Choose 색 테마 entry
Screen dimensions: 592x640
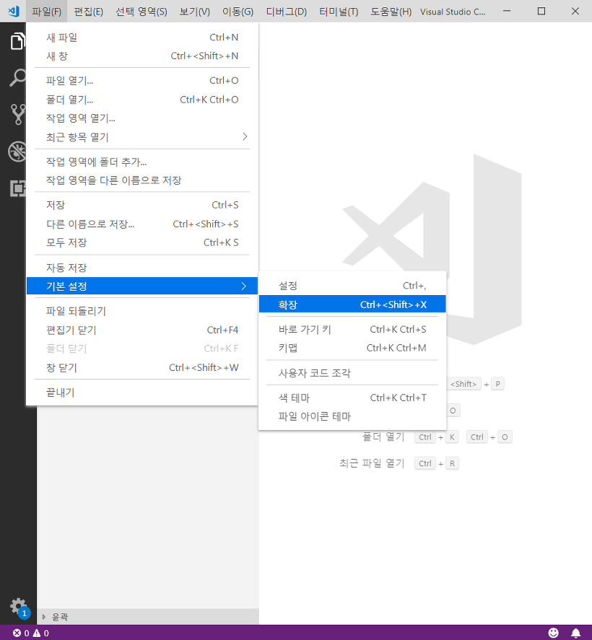352,398
